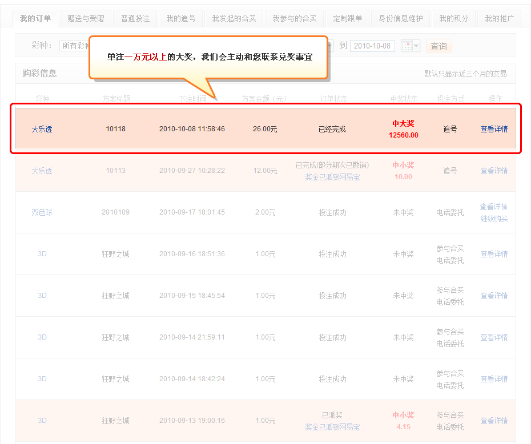
Task: View details of the highlighted 大乐透 10118 order
Action: click(x=493, y=128)
